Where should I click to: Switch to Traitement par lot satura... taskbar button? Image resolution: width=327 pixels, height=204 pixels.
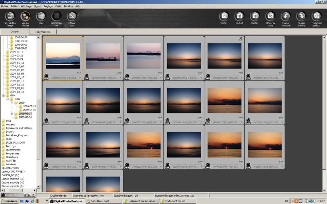[141, 201]
